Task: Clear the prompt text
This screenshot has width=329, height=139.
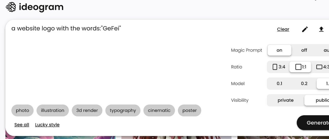Action: click(x=283, y=29)
